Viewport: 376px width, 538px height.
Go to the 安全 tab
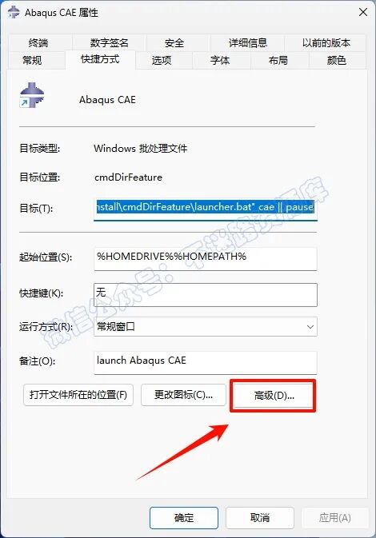(x=174, y=43)
